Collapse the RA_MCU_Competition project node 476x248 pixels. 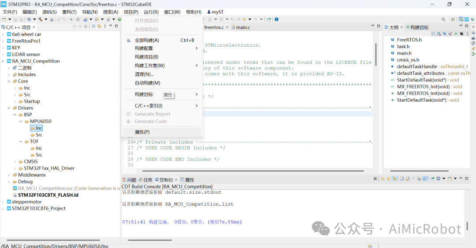(3, 61)
